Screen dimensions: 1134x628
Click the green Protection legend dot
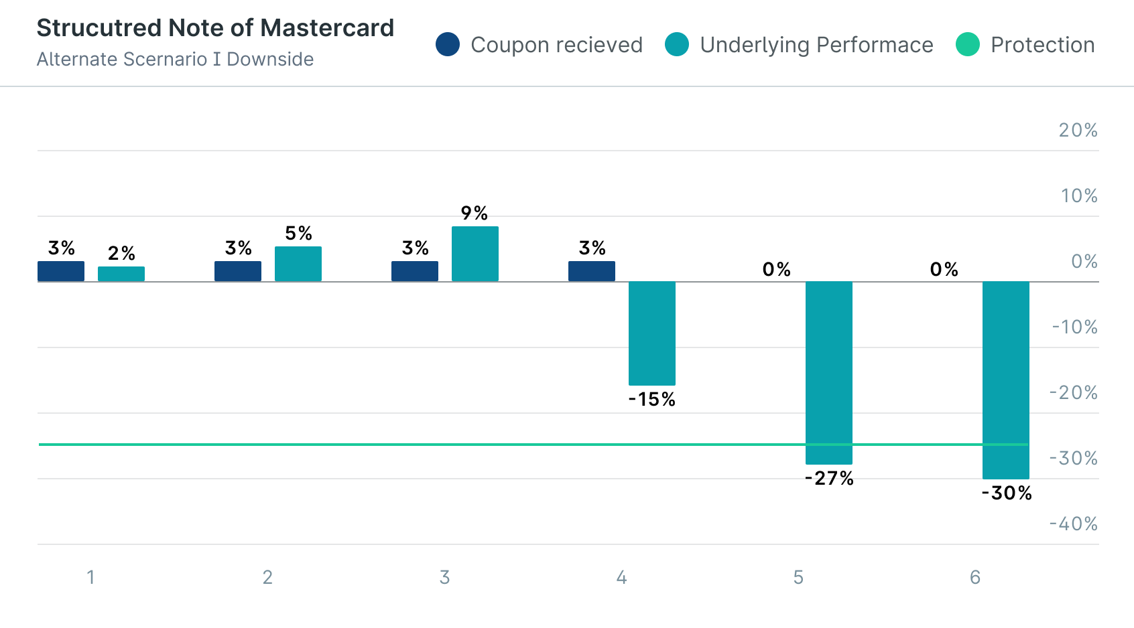click(x=968, y=45)
